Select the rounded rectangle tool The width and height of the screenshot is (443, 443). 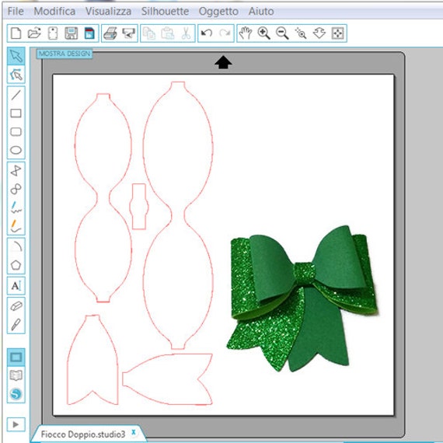(16, 131)
